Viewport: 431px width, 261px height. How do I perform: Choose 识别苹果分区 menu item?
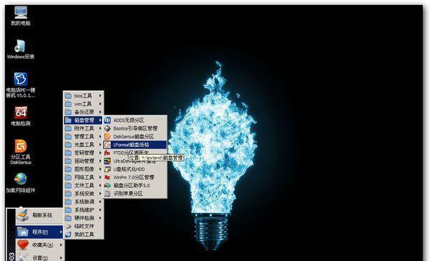coord(135,194)
